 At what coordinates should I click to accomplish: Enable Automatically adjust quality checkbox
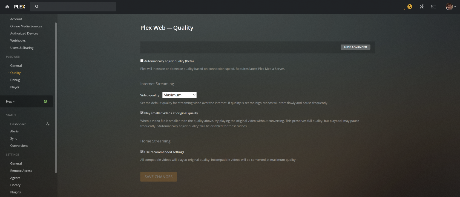click(x=142, y=61)
